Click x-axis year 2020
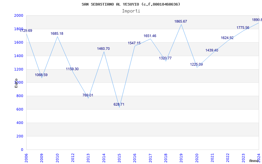Viewport: 262px width, 164px height. (197, 158)
